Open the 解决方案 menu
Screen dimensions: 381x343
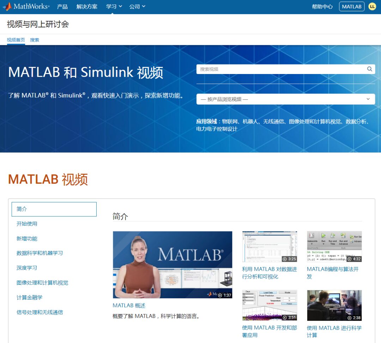pyautogui.click(x=87, y=7)
